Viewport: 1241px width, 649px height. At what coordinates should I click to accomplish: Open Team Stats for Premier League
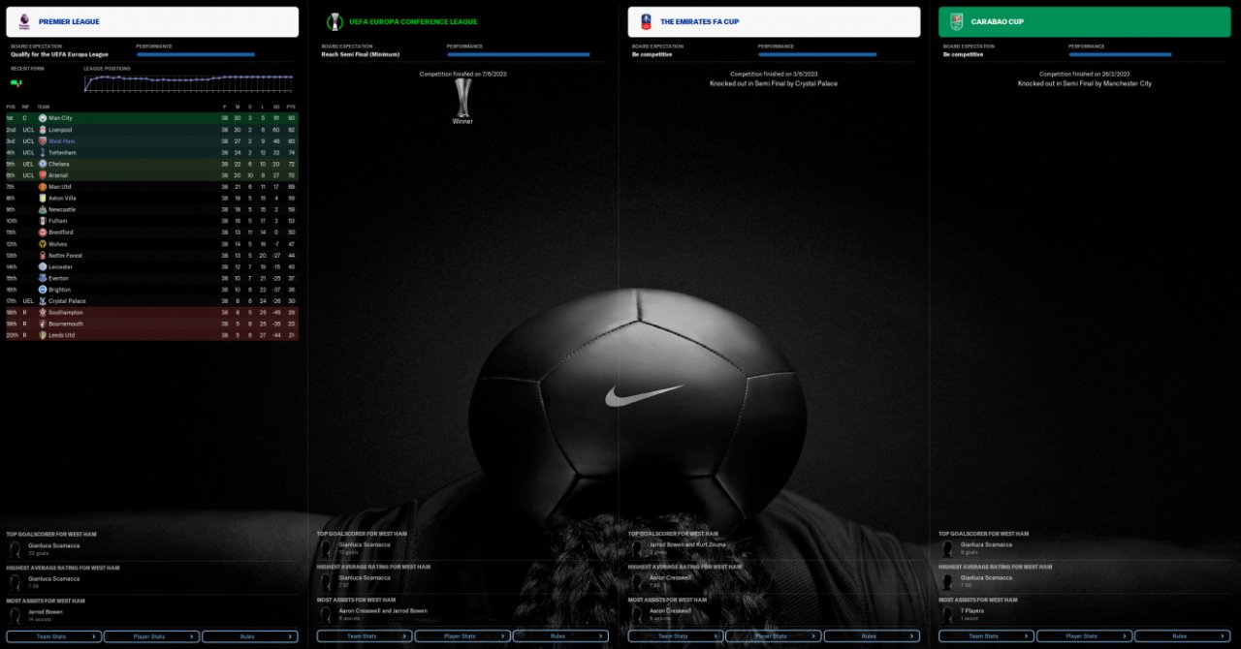click(54, 636)
